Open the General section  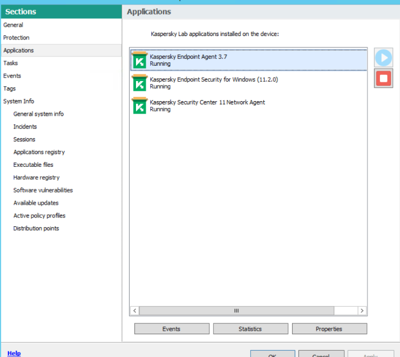(x=61, y=25)
